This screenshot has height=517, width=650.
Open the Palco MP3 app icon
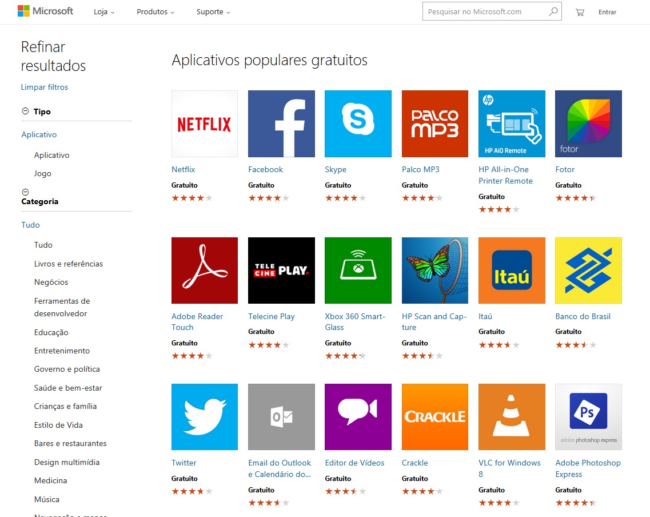(435, 124)
